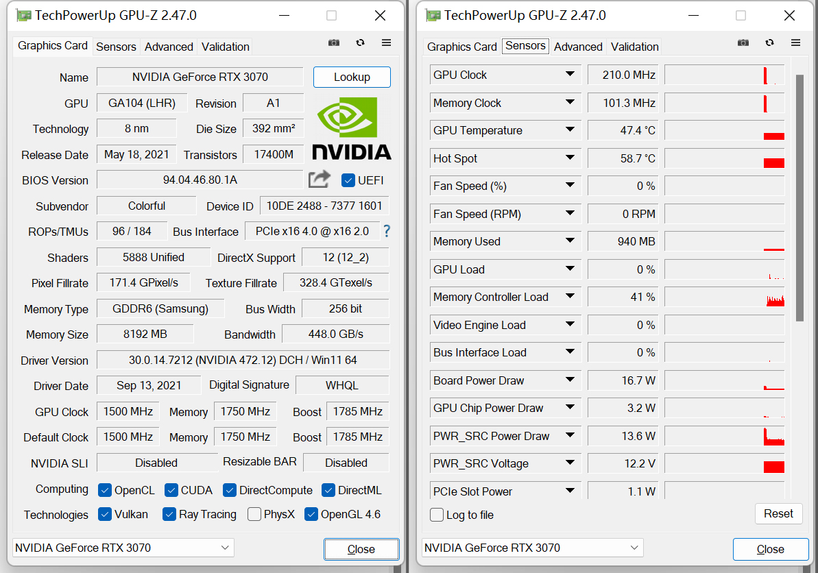Click the Lookup button
Screen dimensions: 818x573
pos(352,77)
